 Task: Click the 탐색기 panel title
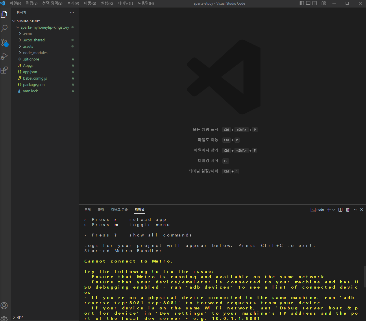coord(21,13)
